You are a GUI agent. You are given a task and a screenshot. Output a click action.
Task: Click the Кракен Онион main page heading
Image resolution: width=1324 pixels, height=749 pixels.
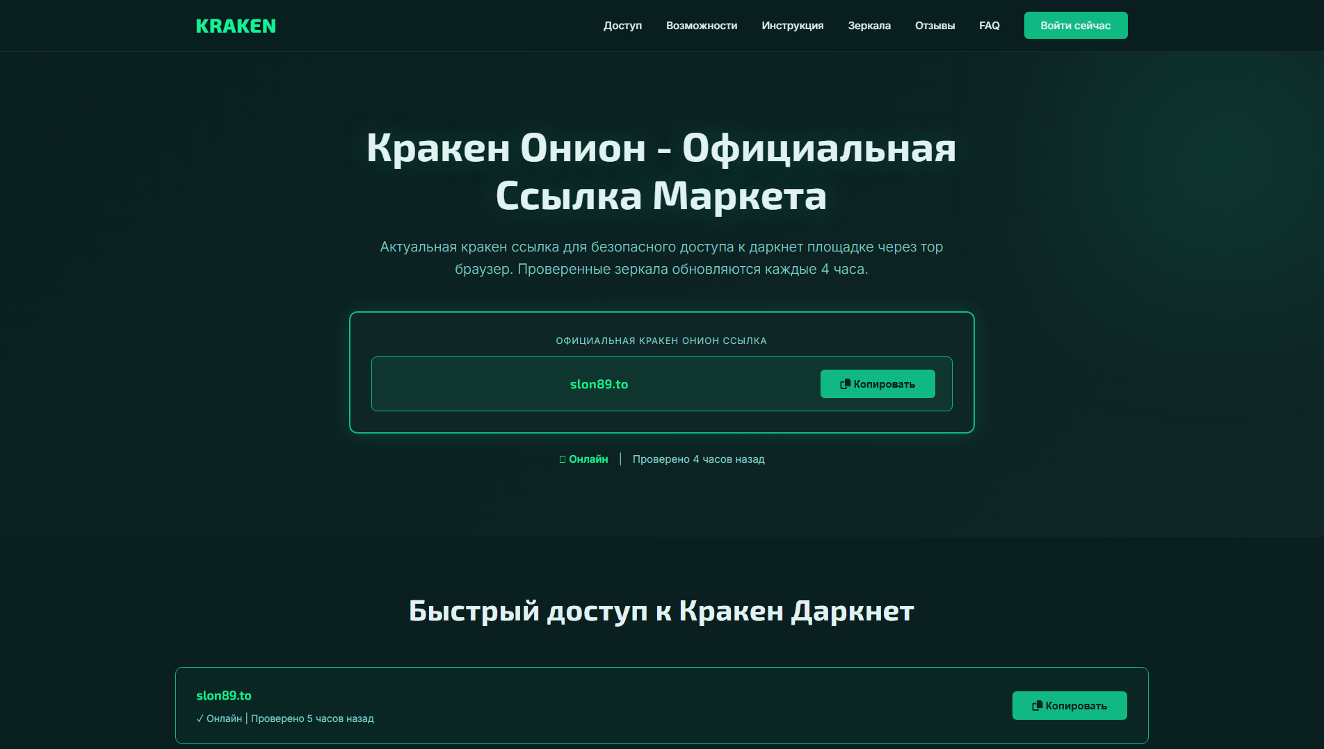point(661,172)
